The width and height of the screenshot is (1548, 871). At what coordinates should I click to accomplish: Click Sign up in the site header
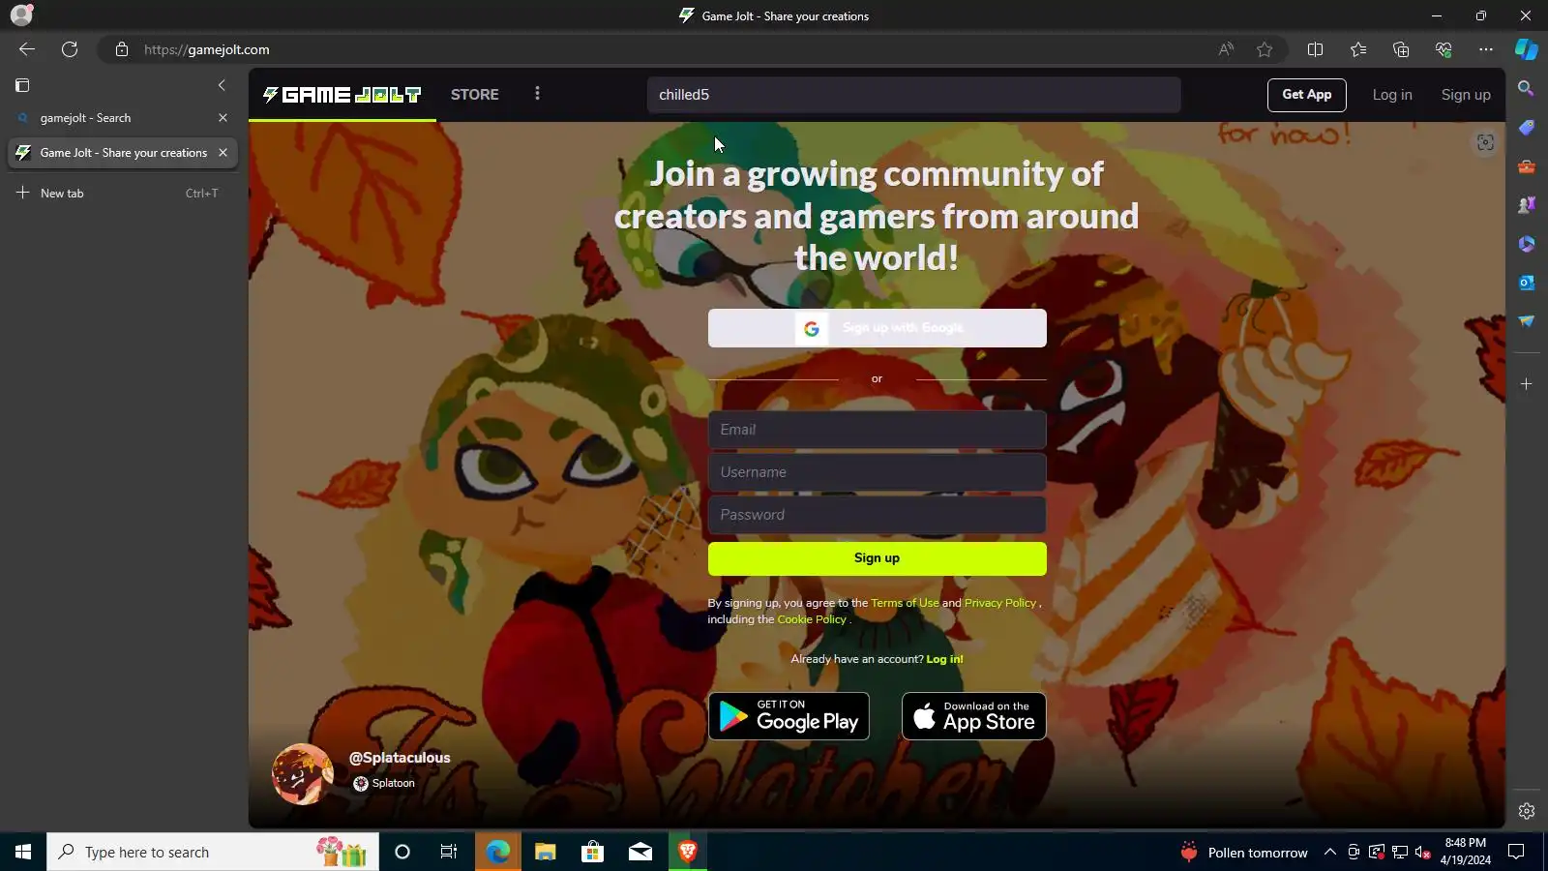click(x=1465, y=95)
